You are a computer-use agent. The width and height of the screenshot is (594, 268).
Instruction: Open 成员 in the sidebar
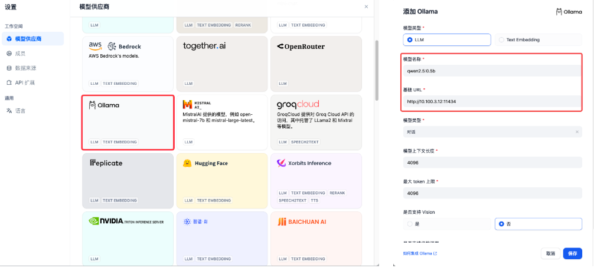33,54
